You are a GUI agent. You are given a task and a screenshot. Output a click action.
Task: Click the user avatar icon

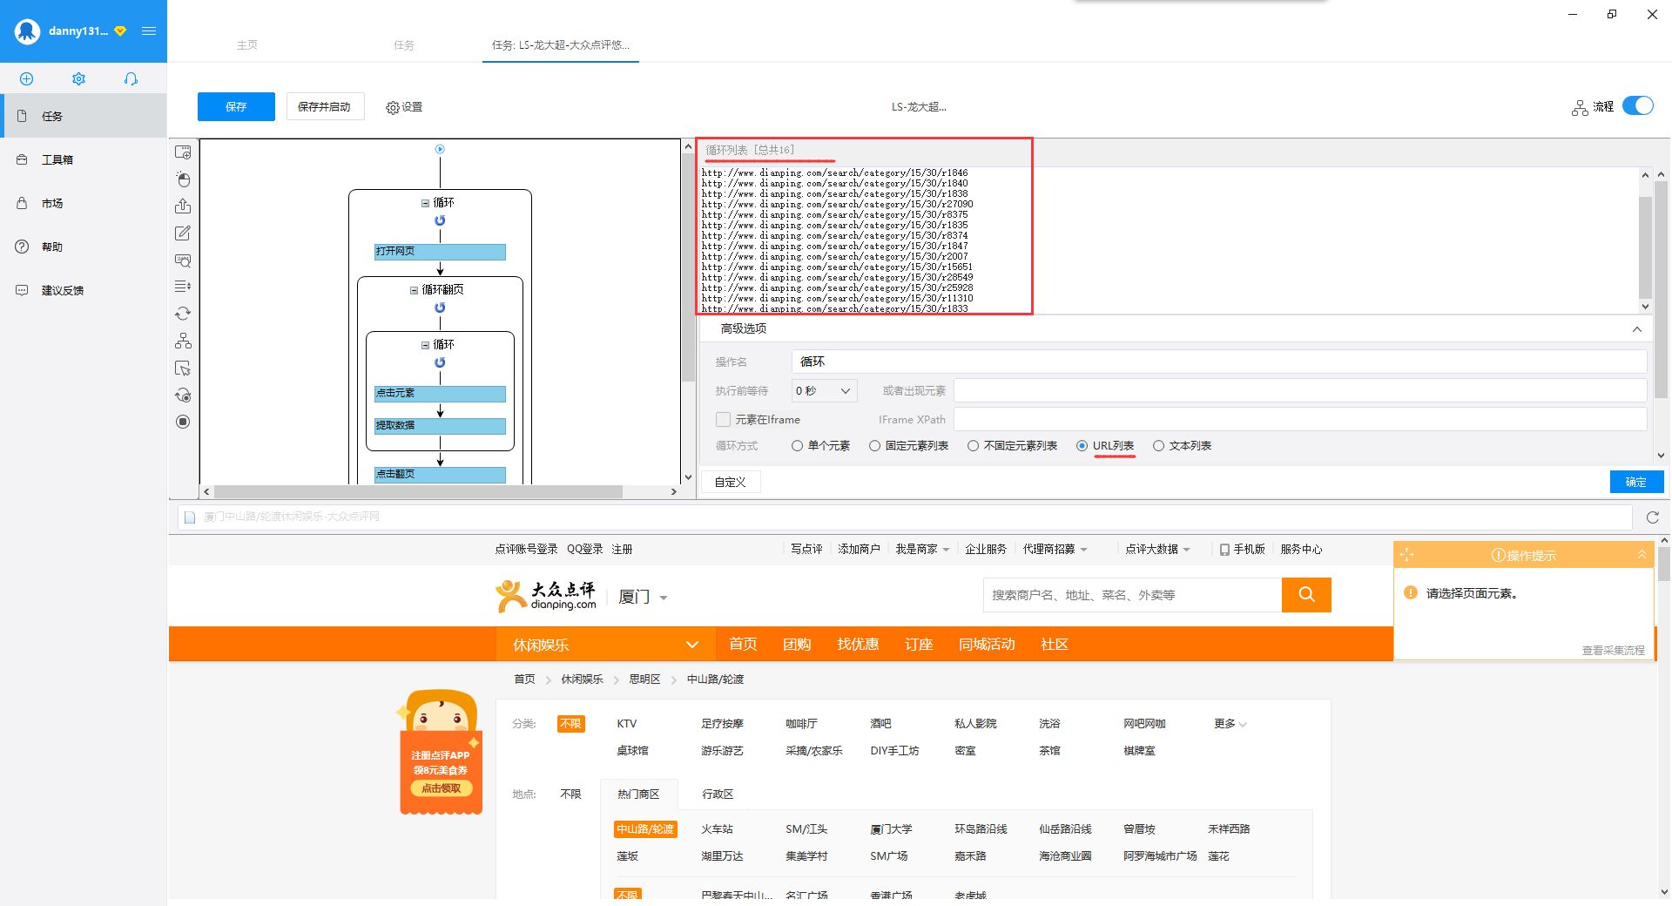[x=27, y=31]
